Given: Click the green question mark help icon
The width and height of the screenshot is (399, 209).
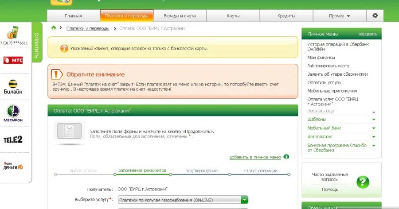Looking at the screenshot, I should click(x=363, y=182).
